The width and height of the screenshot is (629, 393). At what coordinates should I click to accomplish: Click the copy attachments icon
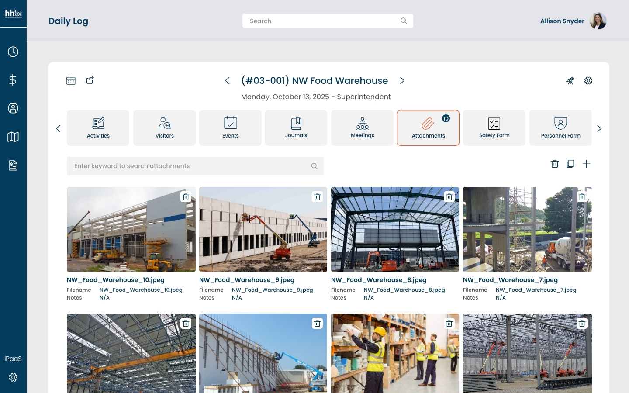point(570,164)
